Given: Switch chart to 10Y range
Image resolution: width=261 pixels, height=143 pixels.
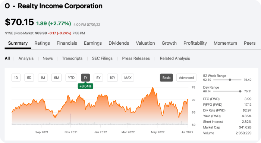Looking at the screenshot, I should click(x=112, y=78).
